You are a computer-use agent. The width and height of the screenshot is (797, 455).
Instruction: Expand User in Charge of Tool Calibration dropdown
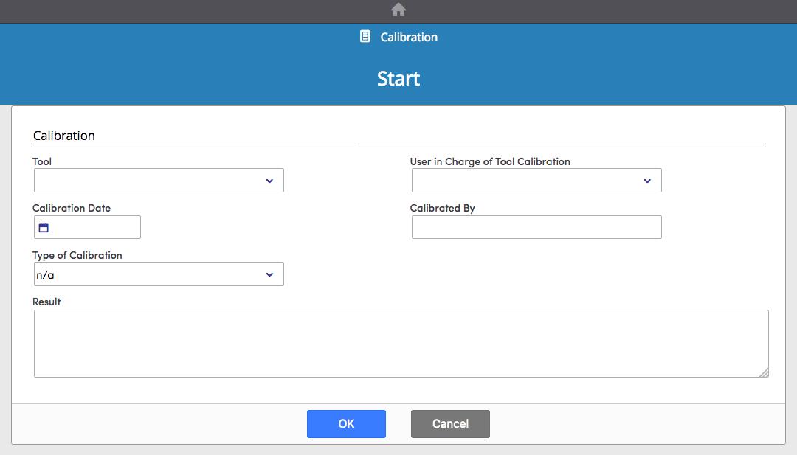(x=536, y=180)
